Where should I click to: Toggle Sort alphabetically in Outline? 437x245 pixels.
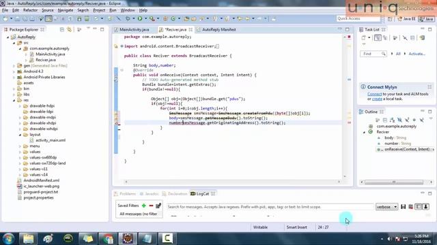coord(392,120)
